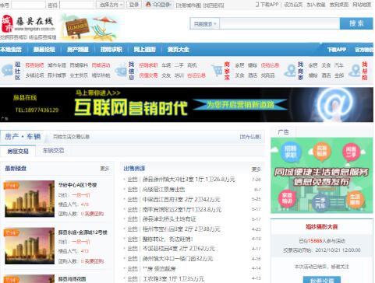Click the red 婚纱摄影大赛 title link
Screen dimensions: 375x283
322,227
